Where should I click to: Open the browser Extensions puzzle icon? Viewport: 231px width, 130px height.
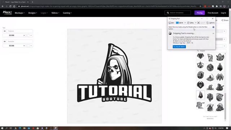217,6
